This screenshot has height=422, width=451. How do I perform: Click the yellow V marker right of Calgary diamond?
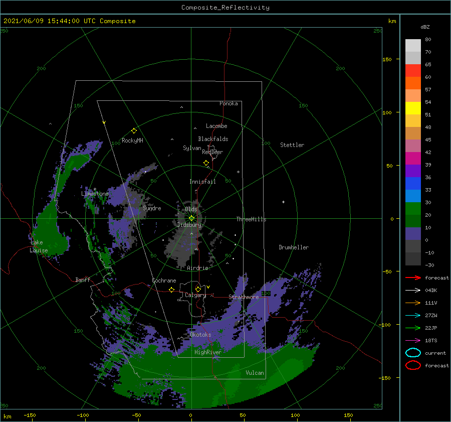pyautogui.click(x=208, y=287)
